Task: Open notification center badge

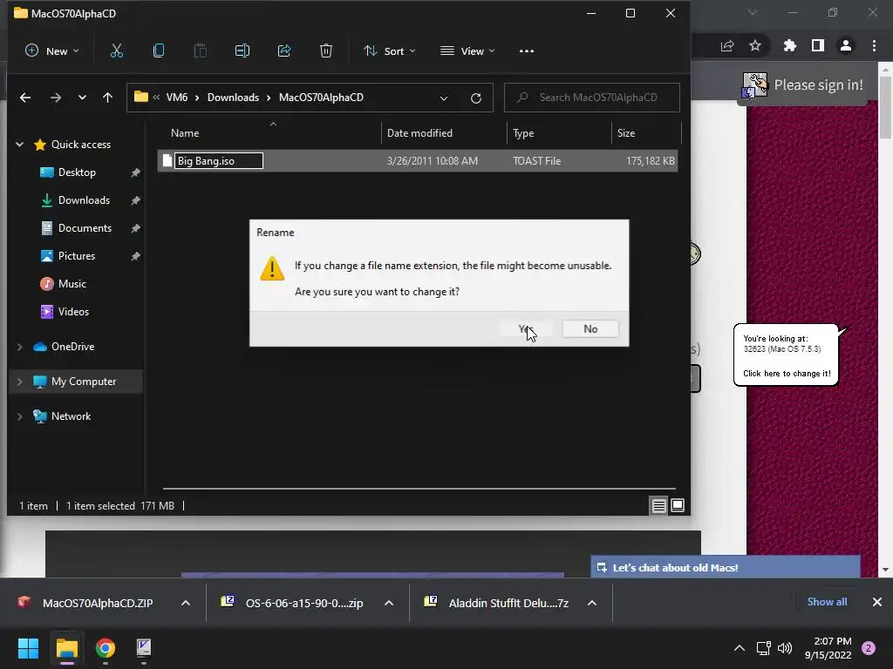Action: 869,648
